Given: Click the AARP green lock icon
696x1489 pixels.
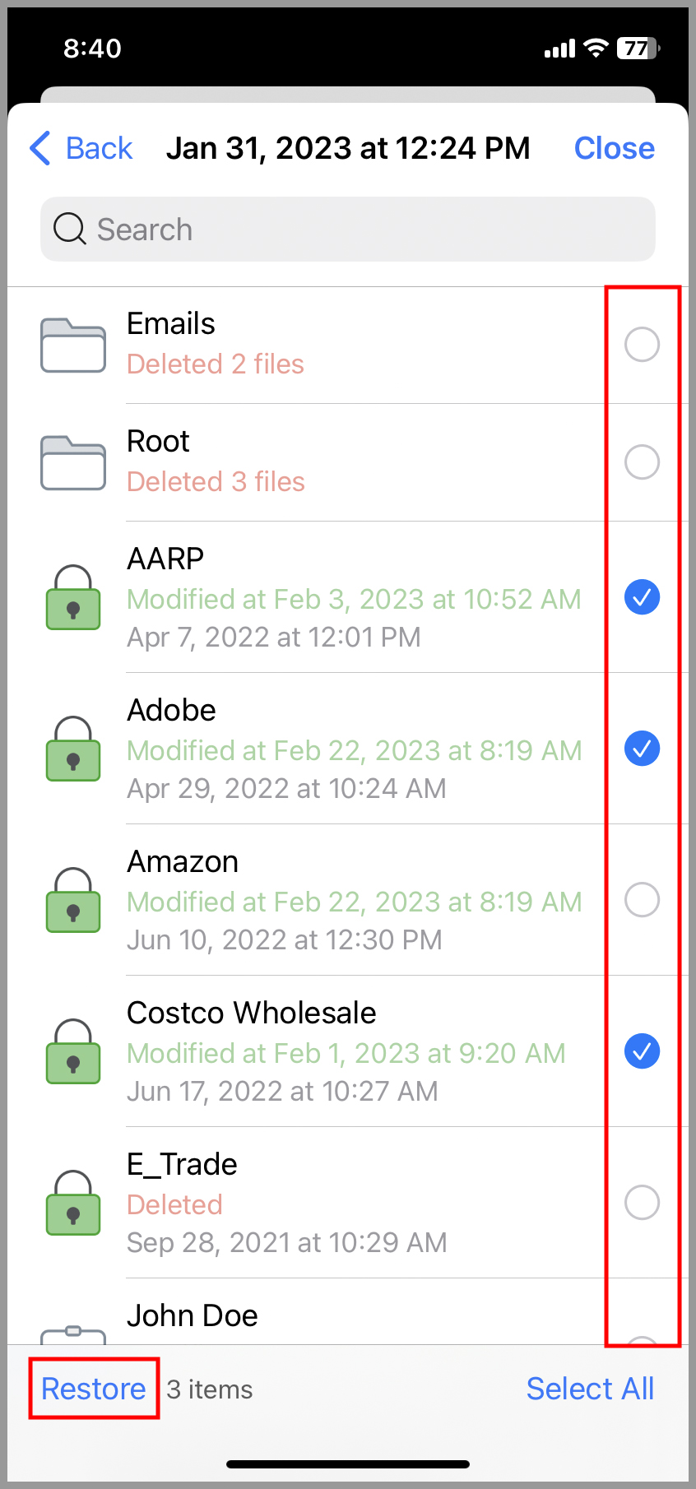Looking at the screenshot, I should click(x=73, y=597).
